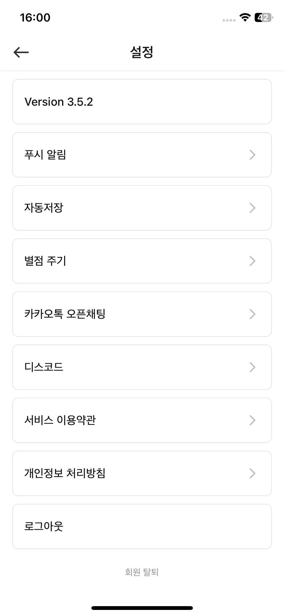Click the chevron next to 별점 주기

[252, 261]
